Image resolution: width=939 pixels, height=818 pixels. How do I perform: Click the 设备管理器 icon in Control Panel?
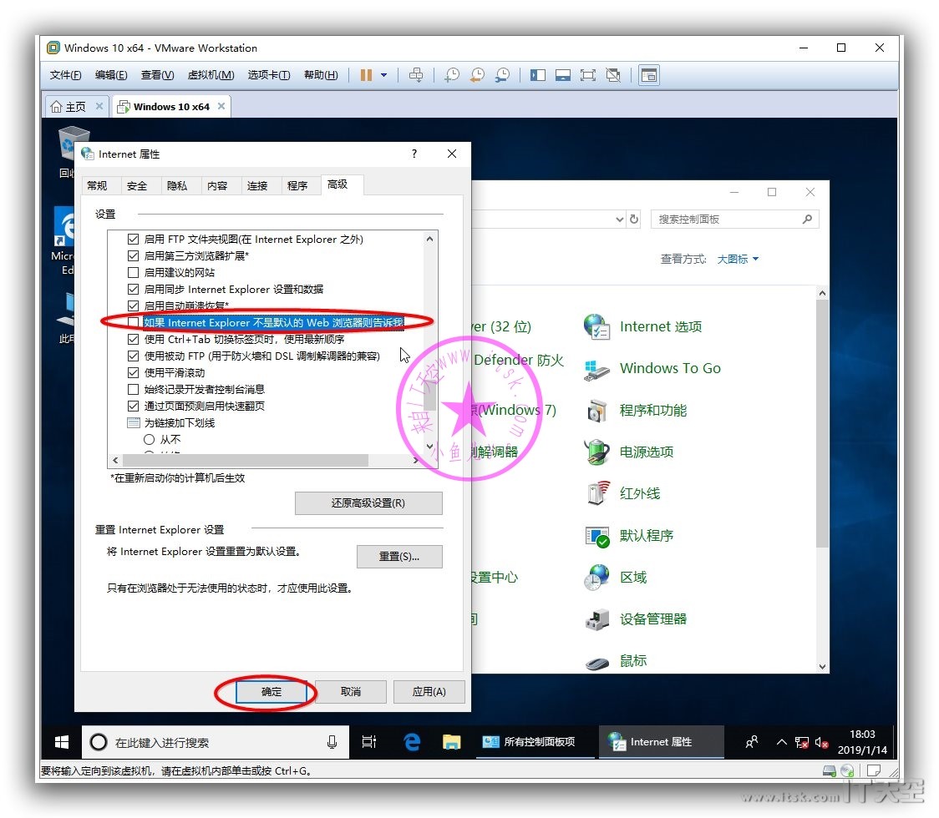(x=597, y=619)
